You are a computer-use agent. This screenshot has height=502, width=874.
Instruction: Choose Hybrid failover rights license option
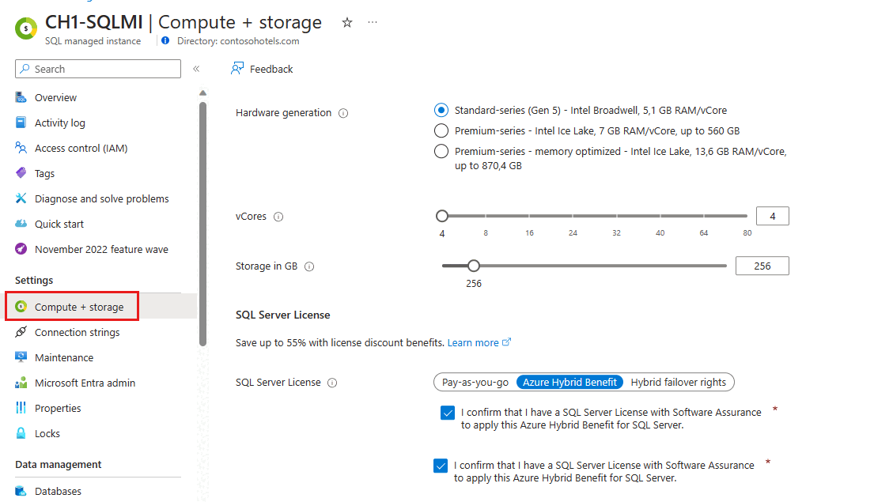tap(679, 382)
